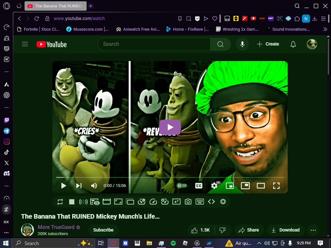331x248 pixels.
Task: Toggle closed captions (CC)
Action: click(199, 186)
